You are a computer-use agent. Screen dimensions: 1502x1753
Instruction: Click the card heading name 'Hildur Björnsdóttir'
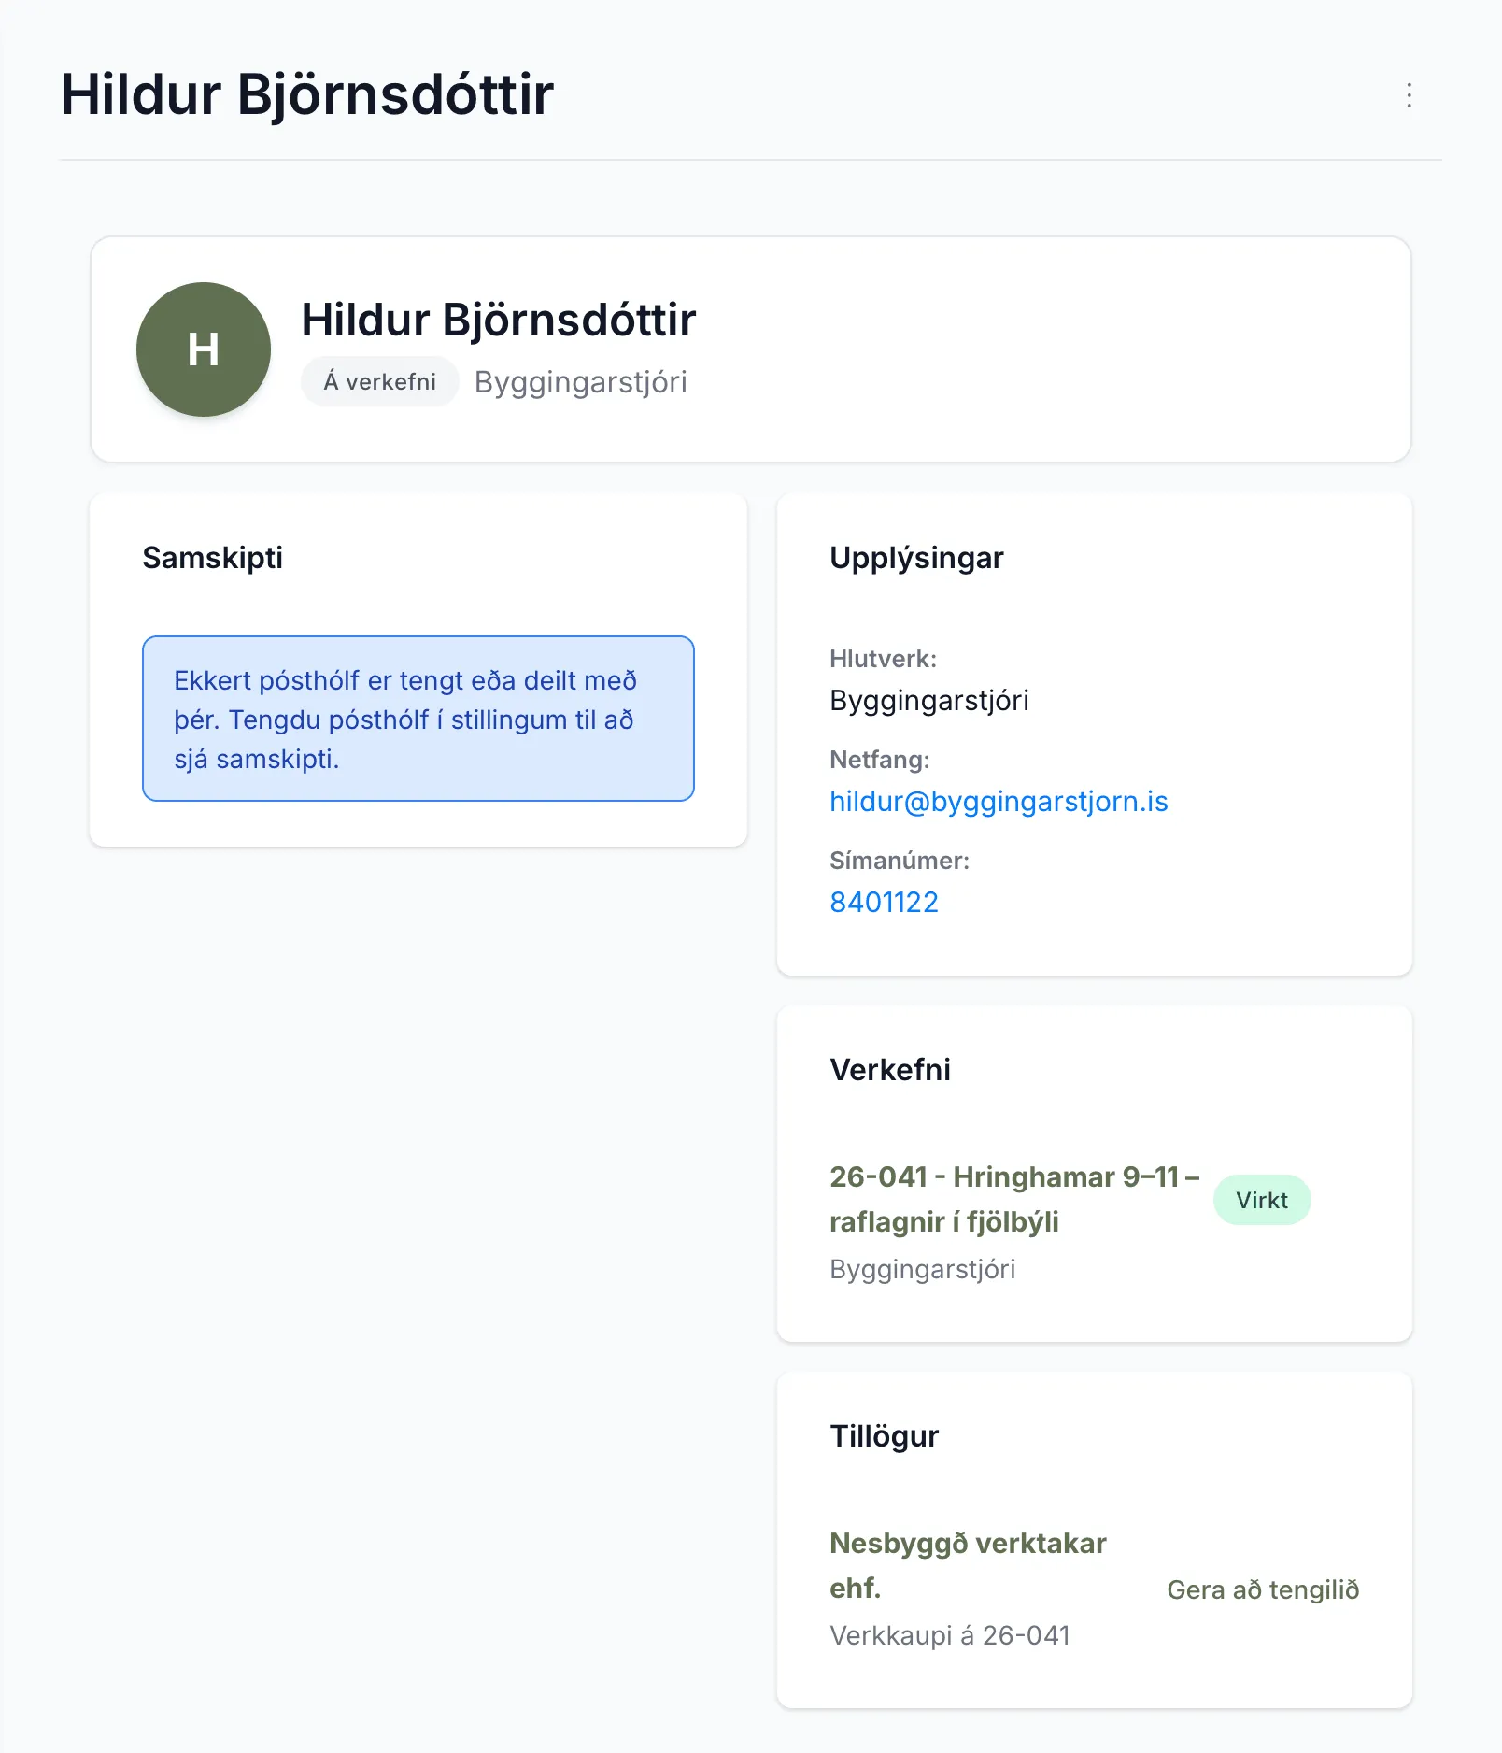coord(499,320)
